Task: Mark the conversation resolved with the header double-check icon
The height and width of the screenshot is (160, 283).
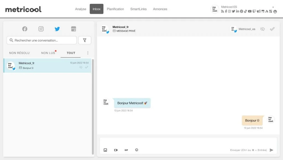Action: 272,29
